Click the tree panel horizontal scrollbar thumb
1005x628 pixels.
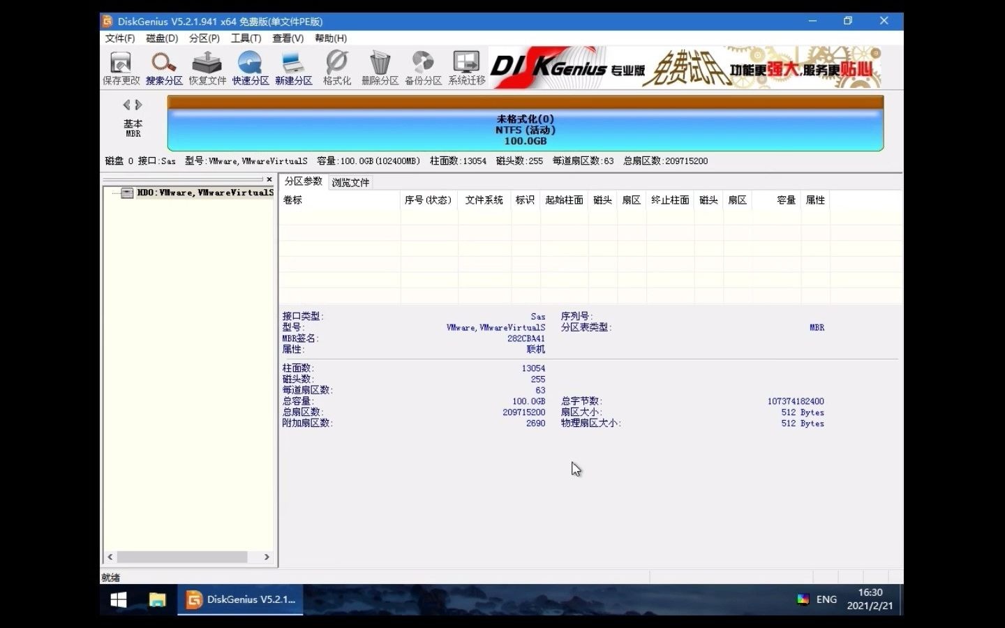[x=181, y=557]
